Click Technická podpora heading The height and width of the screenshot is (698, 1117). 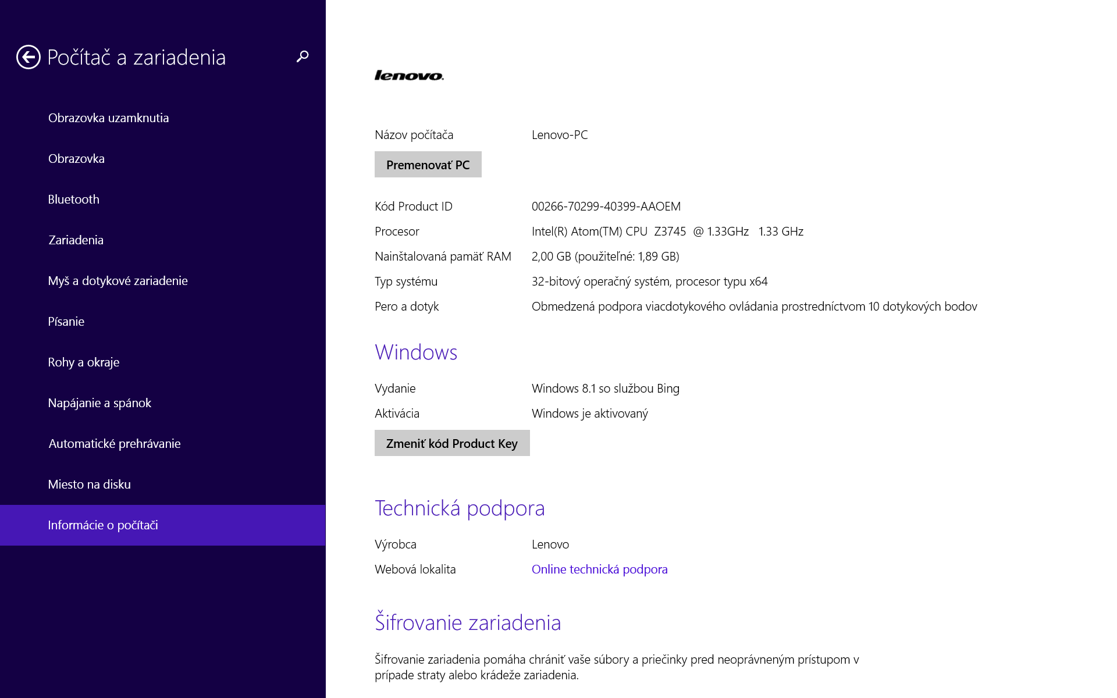tap(460, 508)
